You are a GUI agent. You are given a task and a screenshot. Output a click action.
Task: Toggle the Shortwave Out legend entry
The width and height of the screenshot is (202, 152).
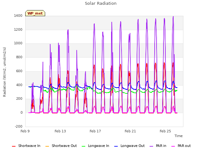(61, 146)
